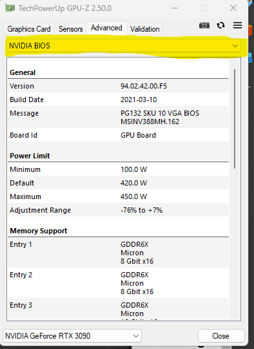The height and width of the screenshot is (349, 254).
Task: Click the Build Date row label
Action: pyautogui.click(x=26, y=100)
